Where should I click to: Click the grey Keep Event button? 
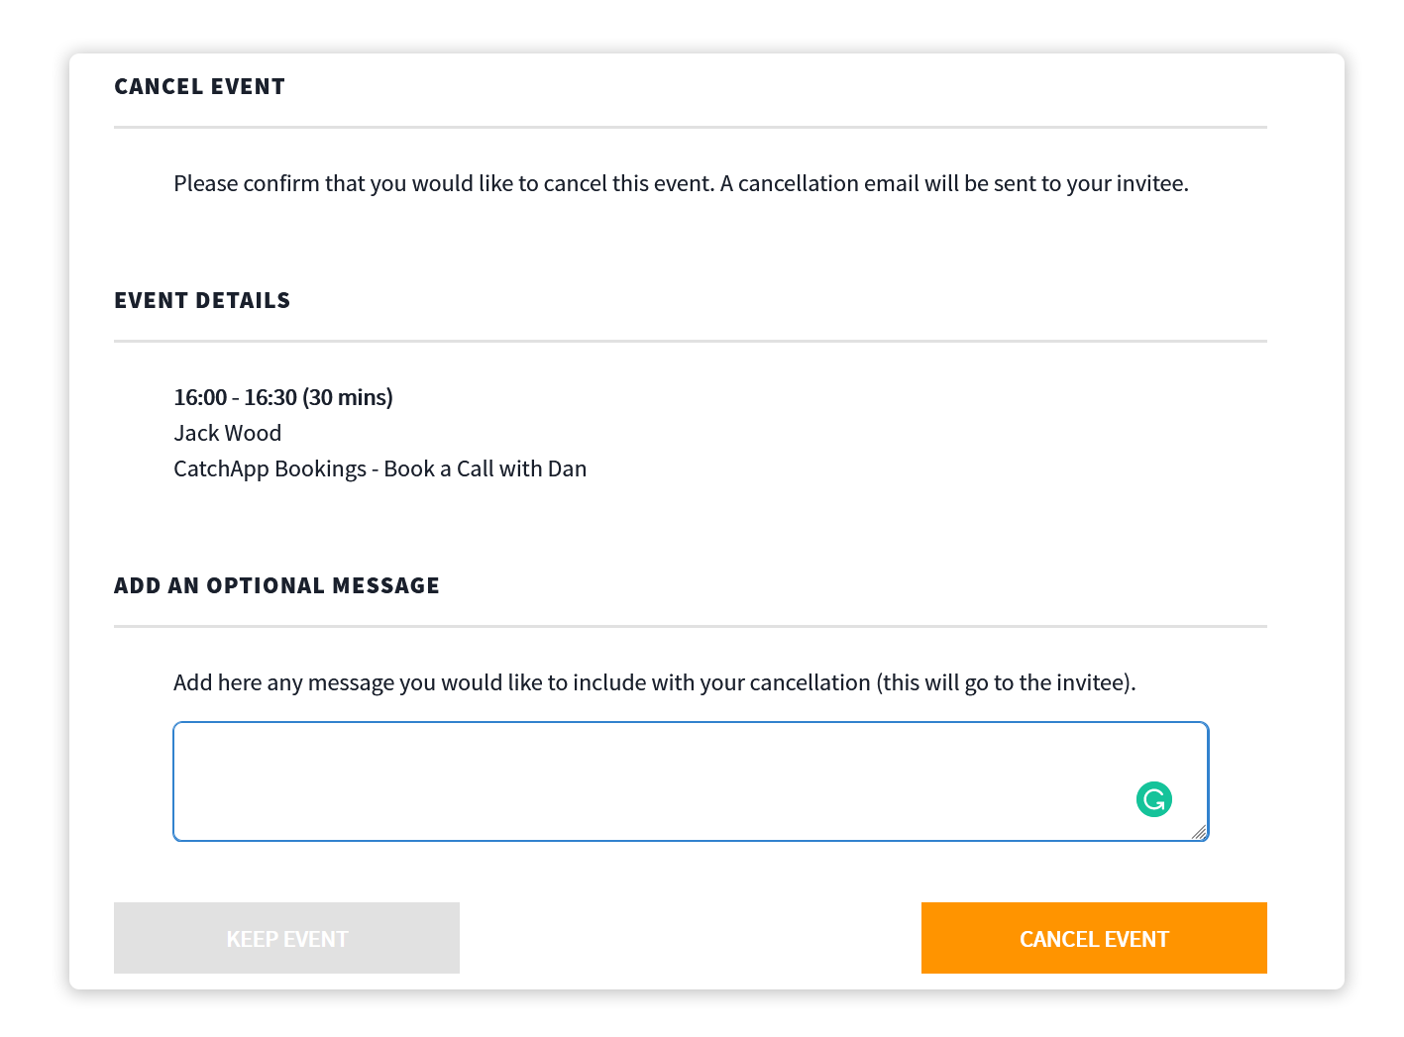[286, 938]
